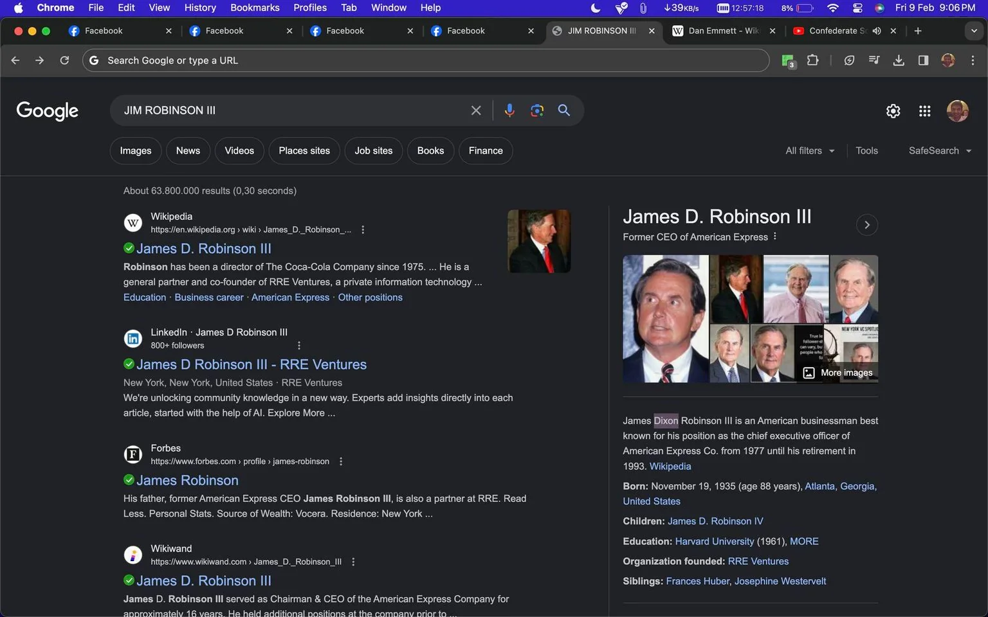Click the green extension icon with badge 3
988x617 pixels.
coord(788,61)
